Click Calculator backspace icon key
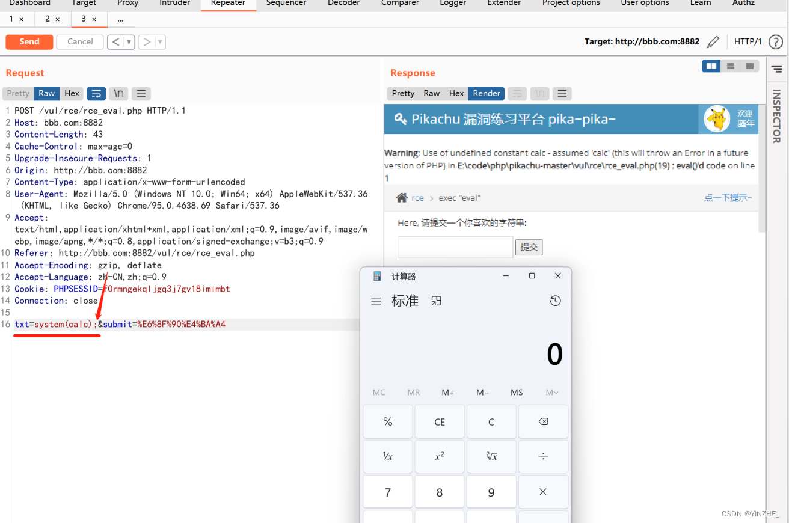789x523 pixels. (x=543, y=422)
